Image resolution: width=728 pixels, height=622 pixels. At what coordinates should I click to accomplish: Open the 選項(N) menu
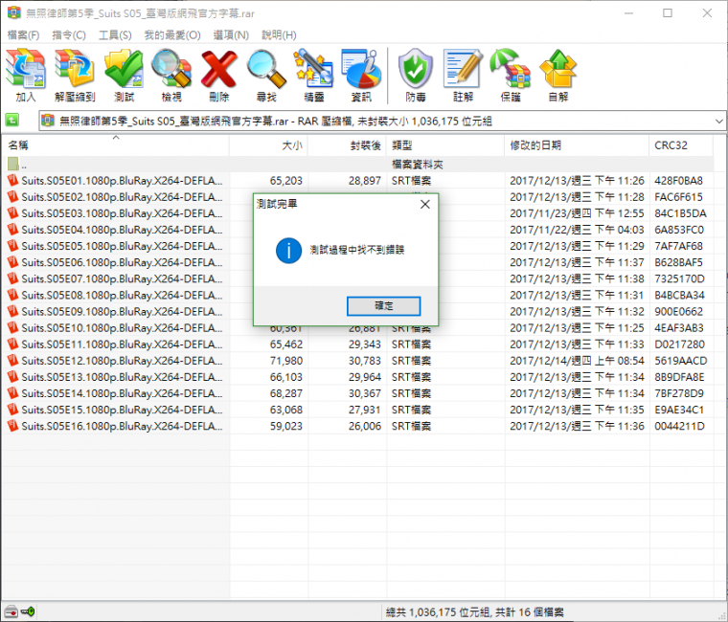(x=231, y=34)
